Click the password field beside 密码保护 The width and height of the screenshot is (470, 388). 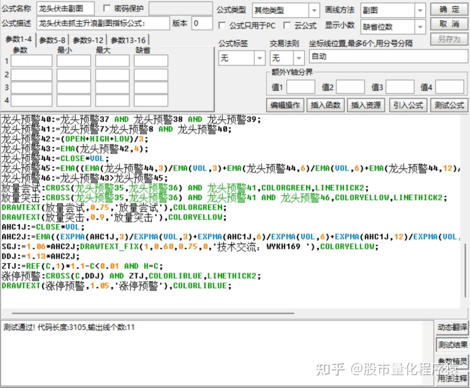[x=180, y=9]
